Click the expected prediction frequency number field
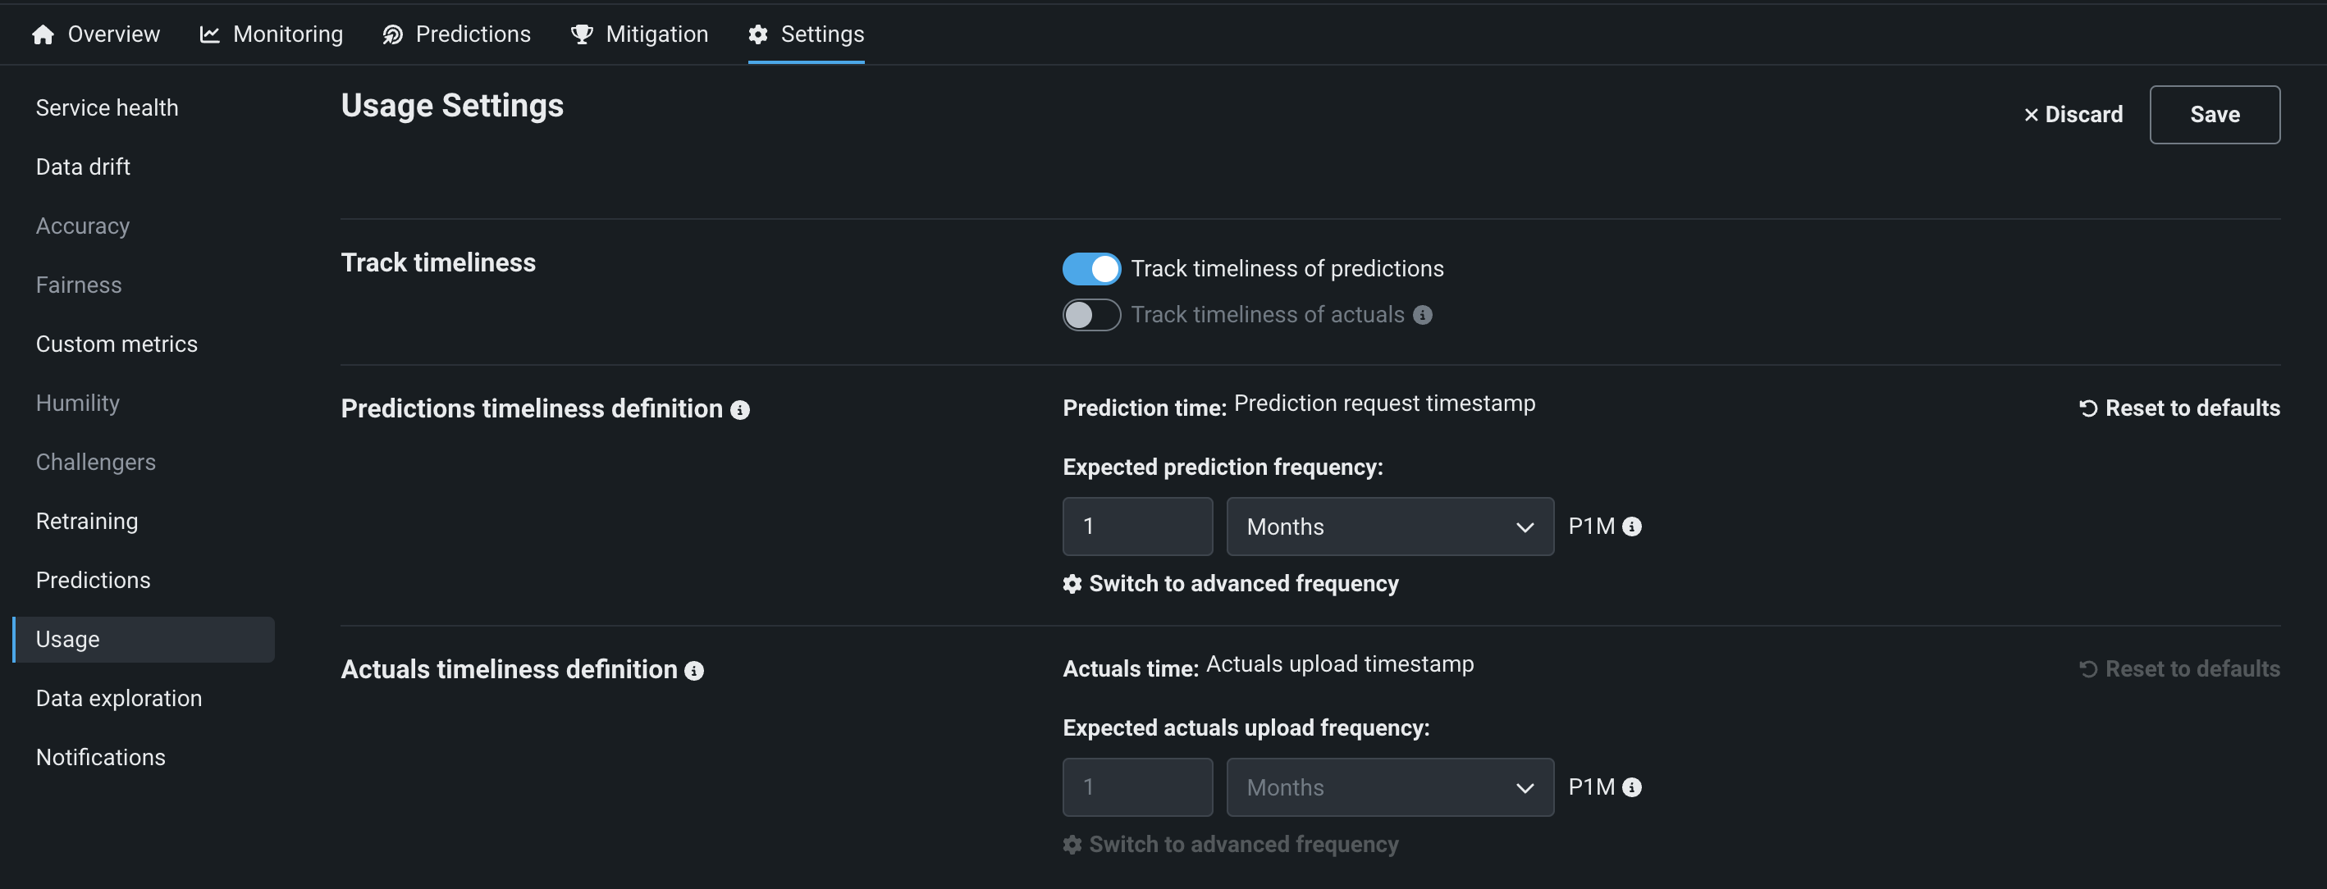This screenshot has height=889, width=2327. (1137, 527)
